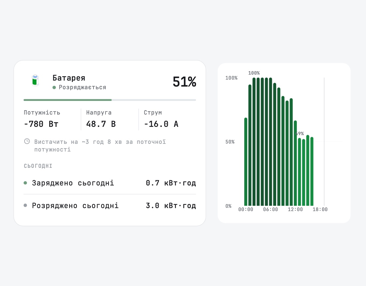The height and width of the screenshot is (286, 366).
Task: Click the 48.7 В voltage value
Action: coord(101,124)
